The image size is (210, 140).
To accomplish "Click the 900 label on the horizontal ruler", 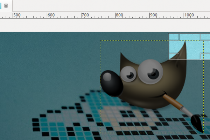I will click(154, 15).
